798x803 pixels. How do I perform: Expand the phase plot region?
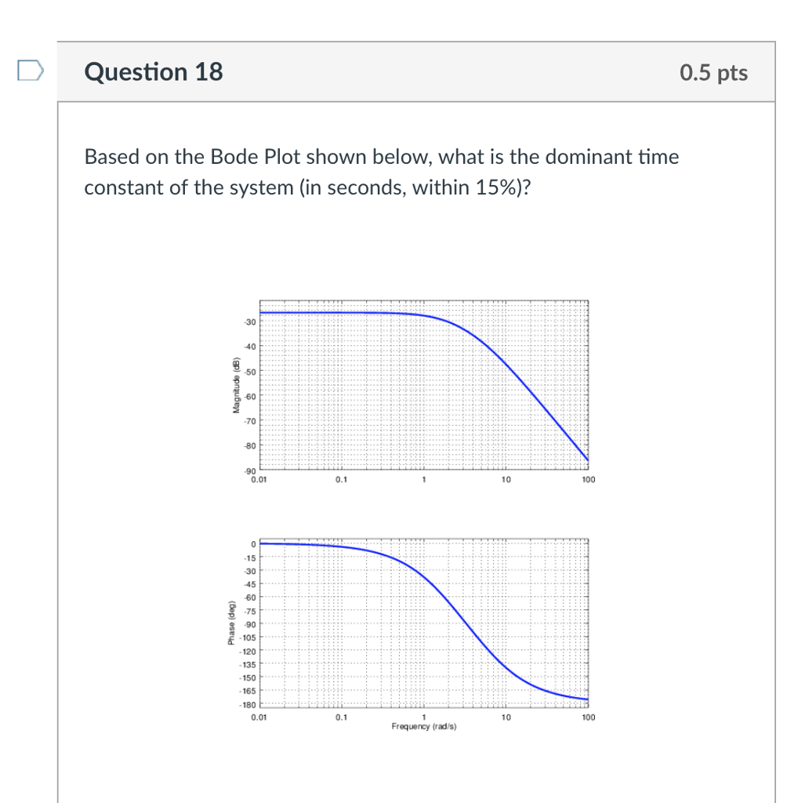[423, 623]
